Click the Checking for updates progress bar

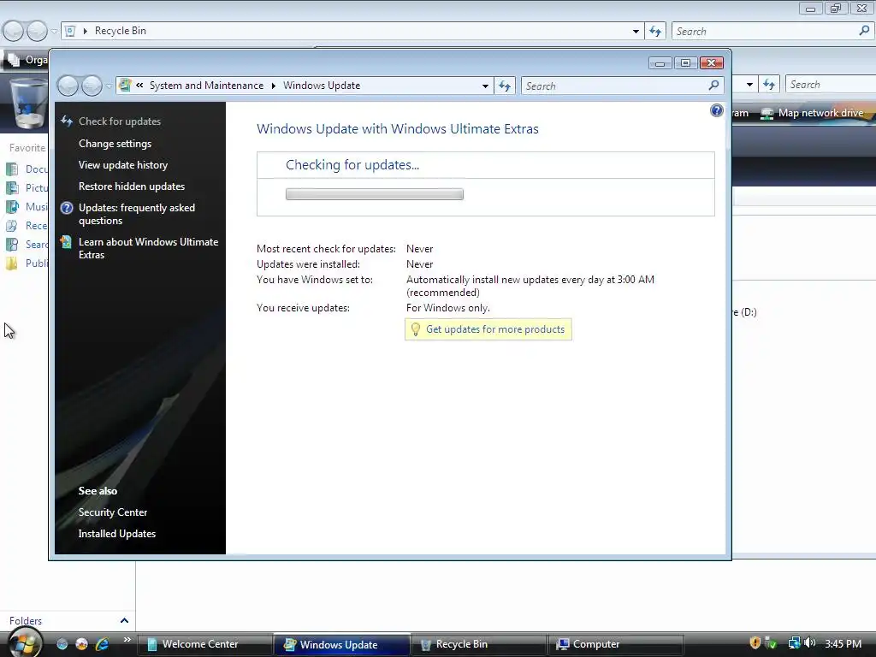pos(375,194)
